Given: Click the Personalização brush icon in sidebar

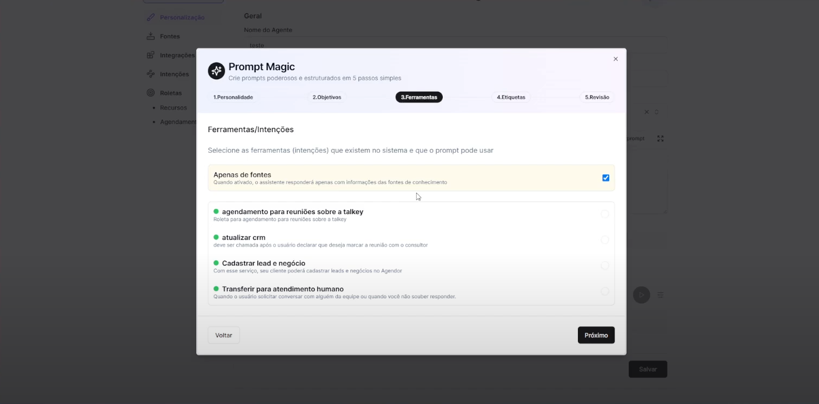Looking at the screenshot, I should point(151,17).
